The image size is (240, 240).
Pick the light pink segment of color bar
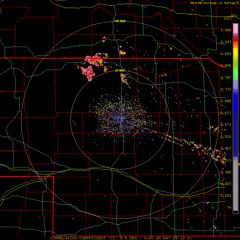[x=235, y=28]
